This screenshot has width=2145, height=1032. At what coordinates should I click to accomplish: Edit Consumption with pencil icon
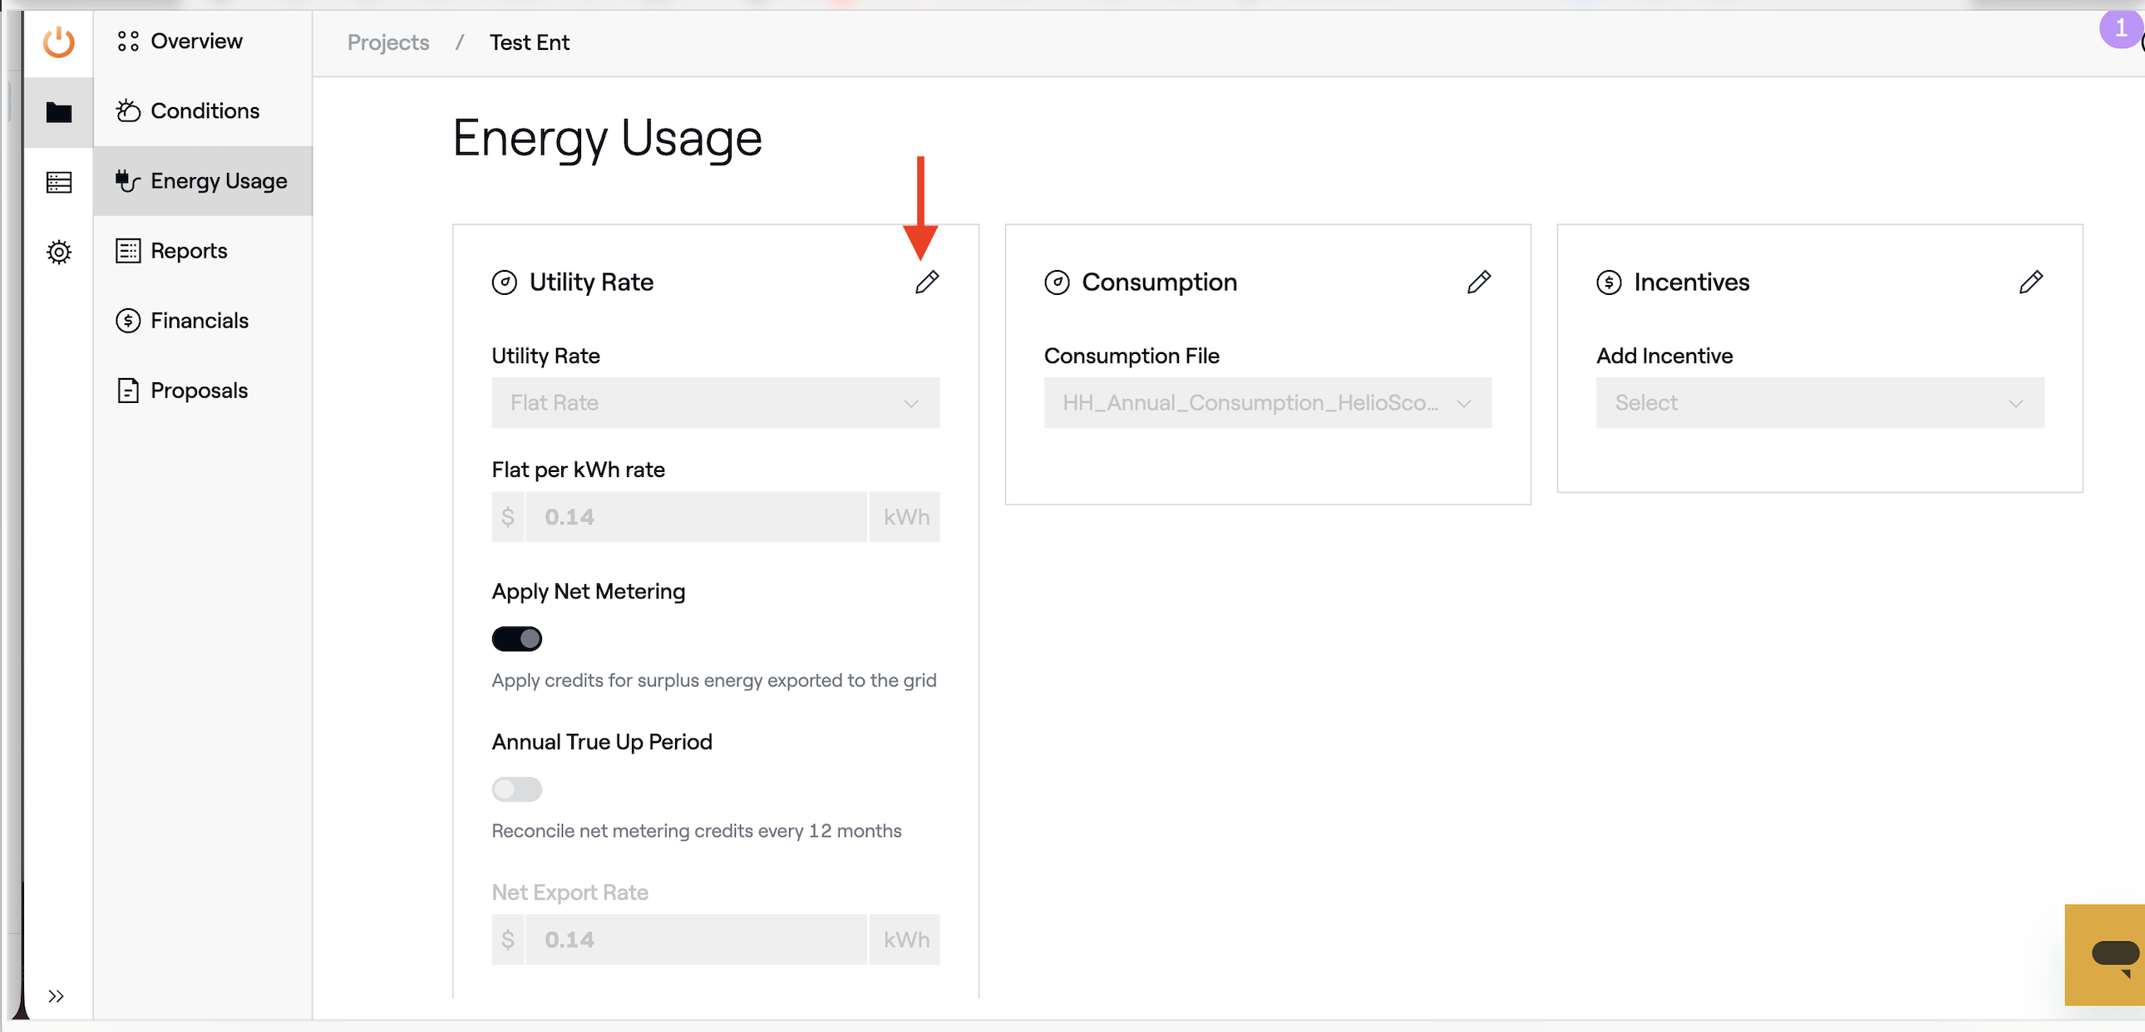click(x=1478, y=283)
